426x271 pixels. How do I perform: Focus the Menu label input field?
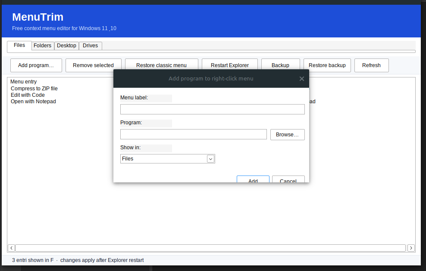[x=213, y=109]
